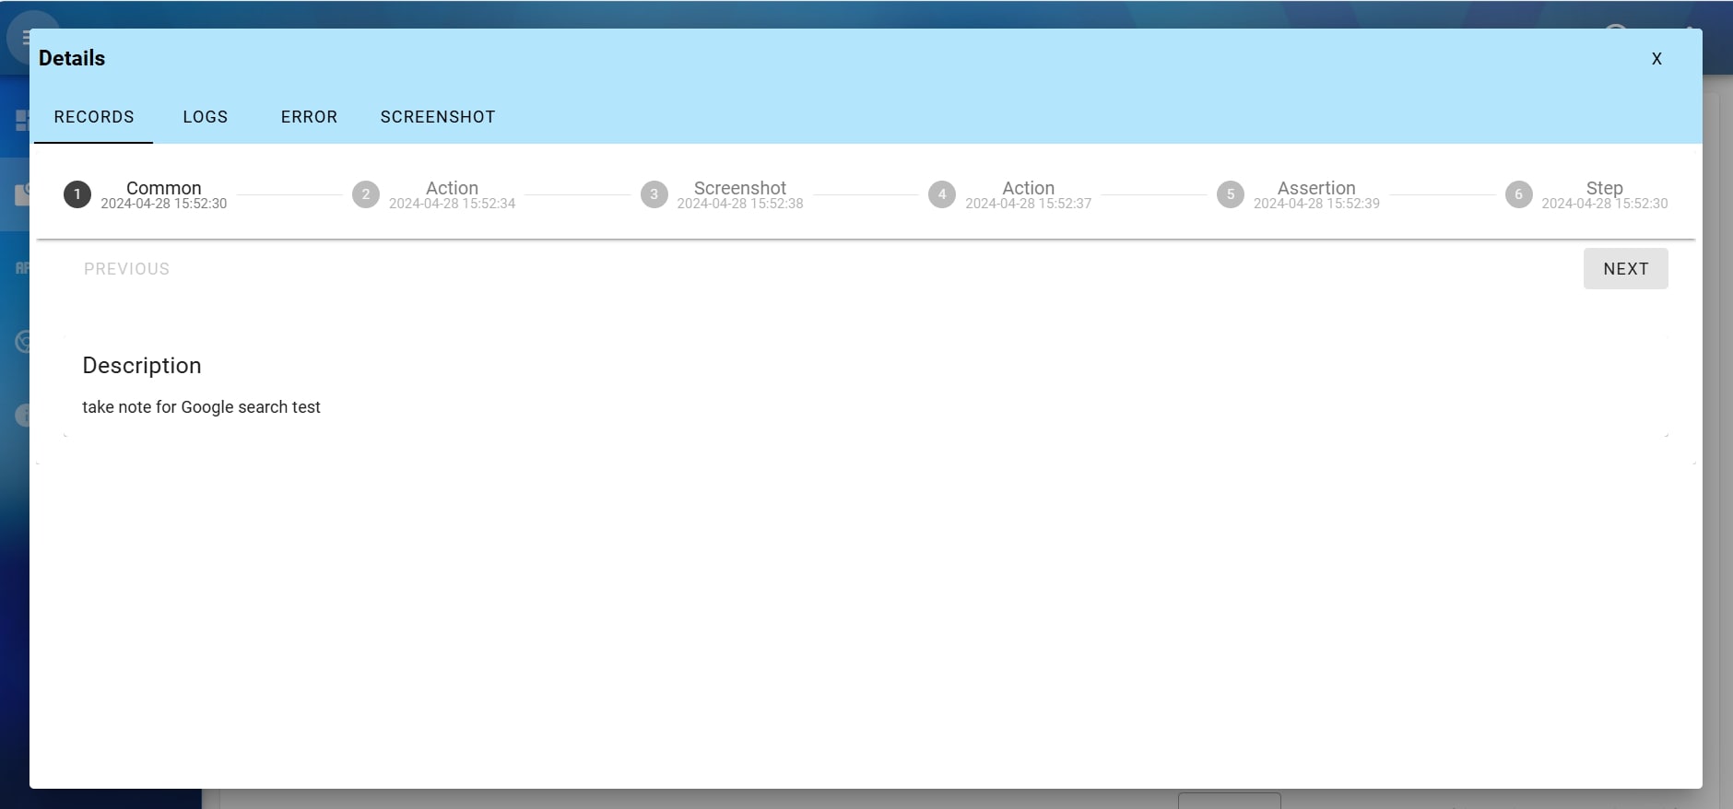
Task: Click the NEXT button
Action: click(x=1625, y=269)
